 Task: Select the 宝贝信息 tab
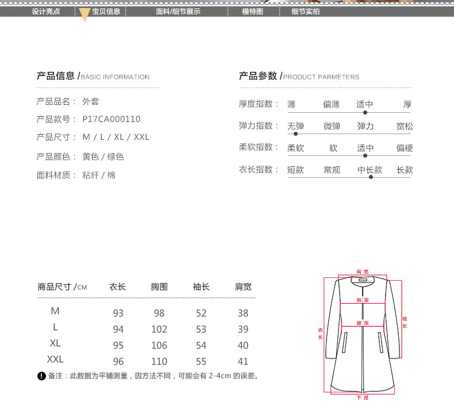coord(106,12)
